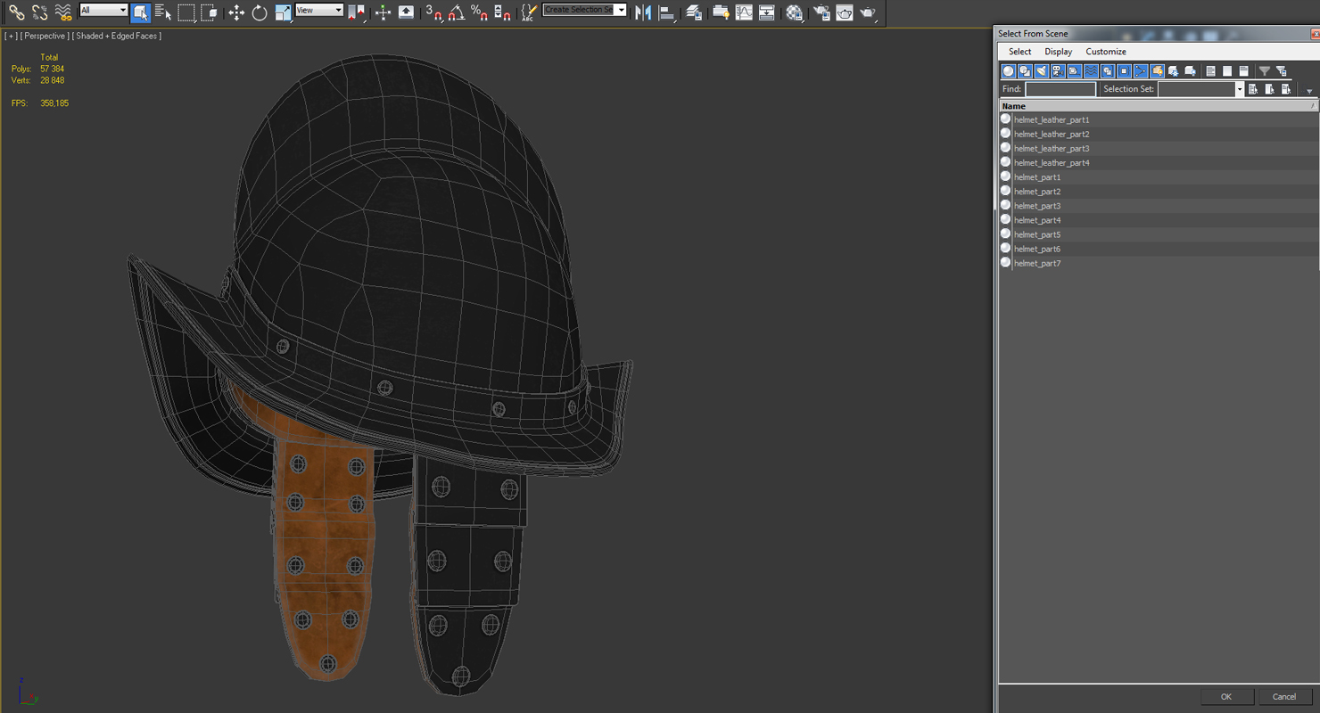Toggle the Keyboard Shortcut Override icon
The width and height of the screenshot is (1320, 713).
click(406, 12)
